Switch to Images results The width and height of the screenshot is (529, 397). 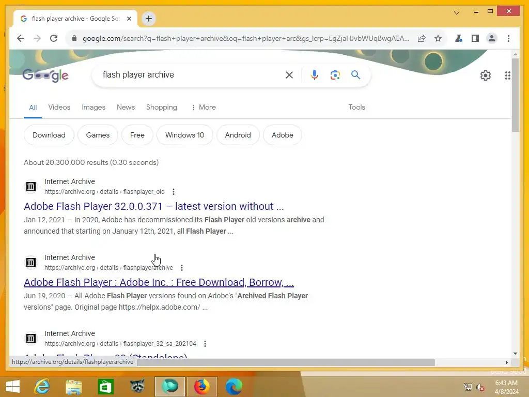point(94,108)
